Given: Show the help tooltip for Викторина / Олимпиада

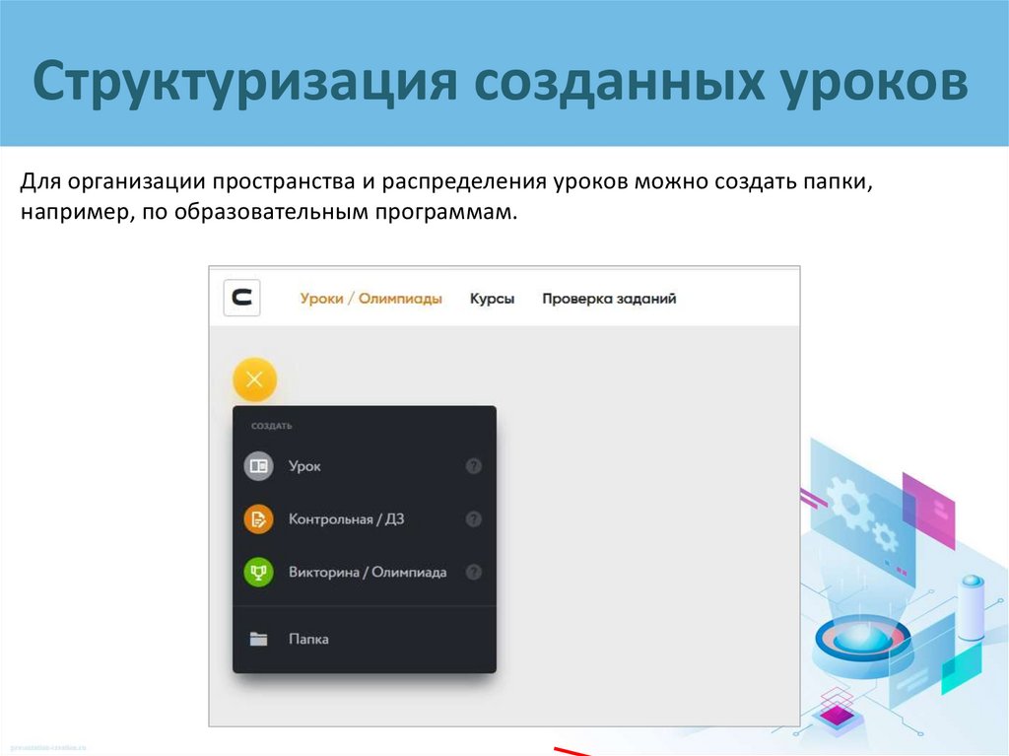Looking at the screenshot, I should [x=473, y=572].
